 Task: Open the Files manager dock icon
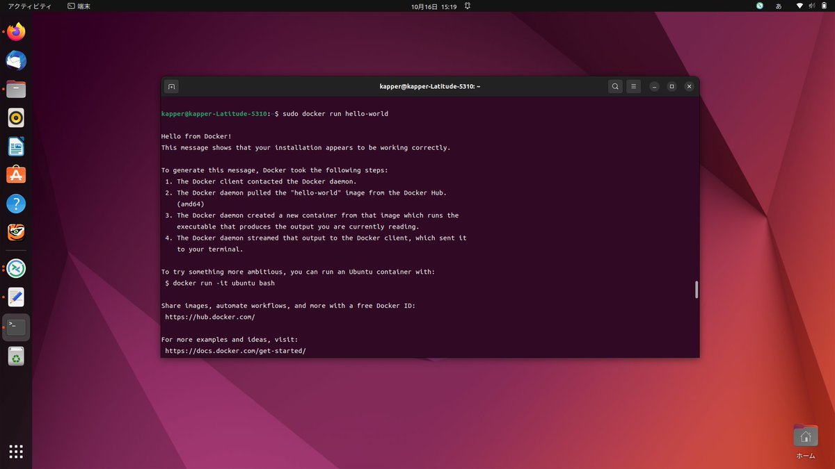pyautogui.click(x=16, y=89)
